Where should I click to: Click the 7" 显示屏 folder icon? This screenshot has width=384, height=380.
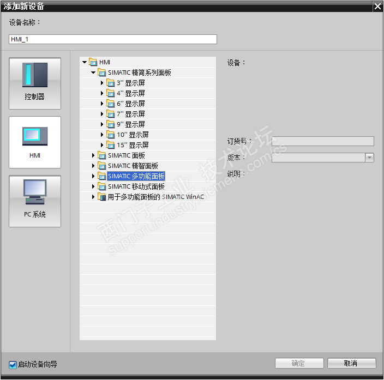coord(110,114)
